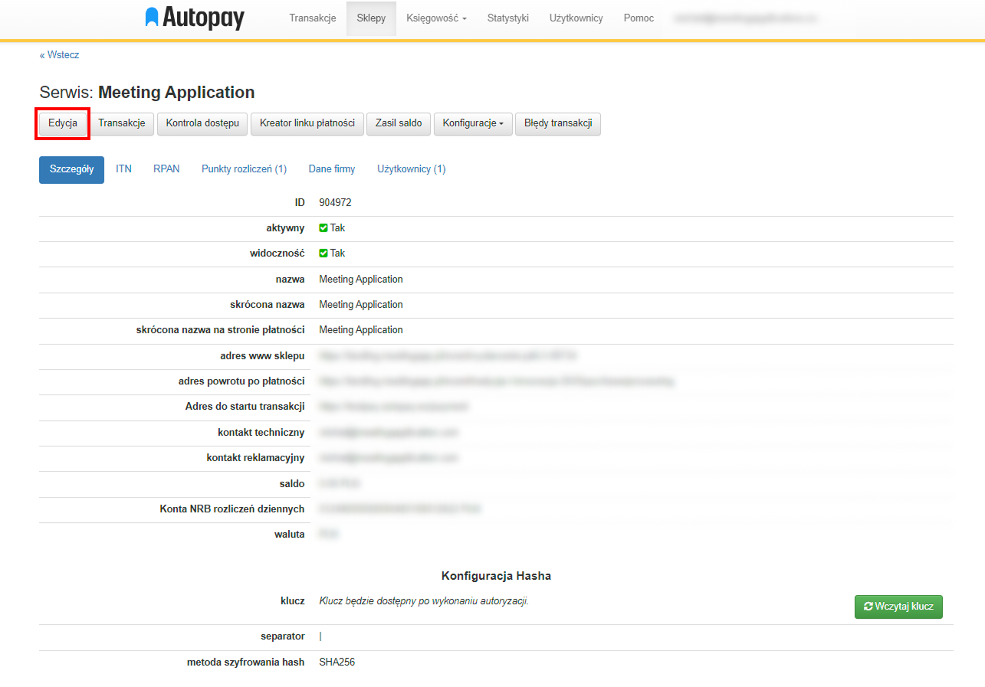Click the Transakcje button under service title

pos(122,123)
